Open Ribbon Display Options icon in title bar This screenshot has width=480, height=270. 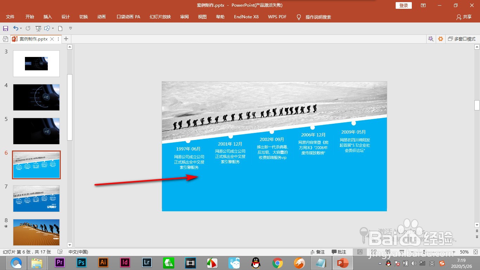[x=423, y=5]
